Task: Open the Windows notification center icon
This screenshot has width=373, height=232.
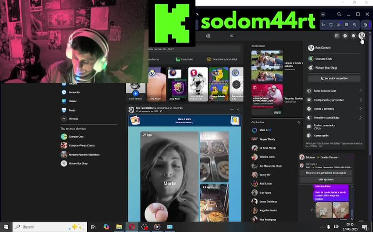Action: [365, 227]
